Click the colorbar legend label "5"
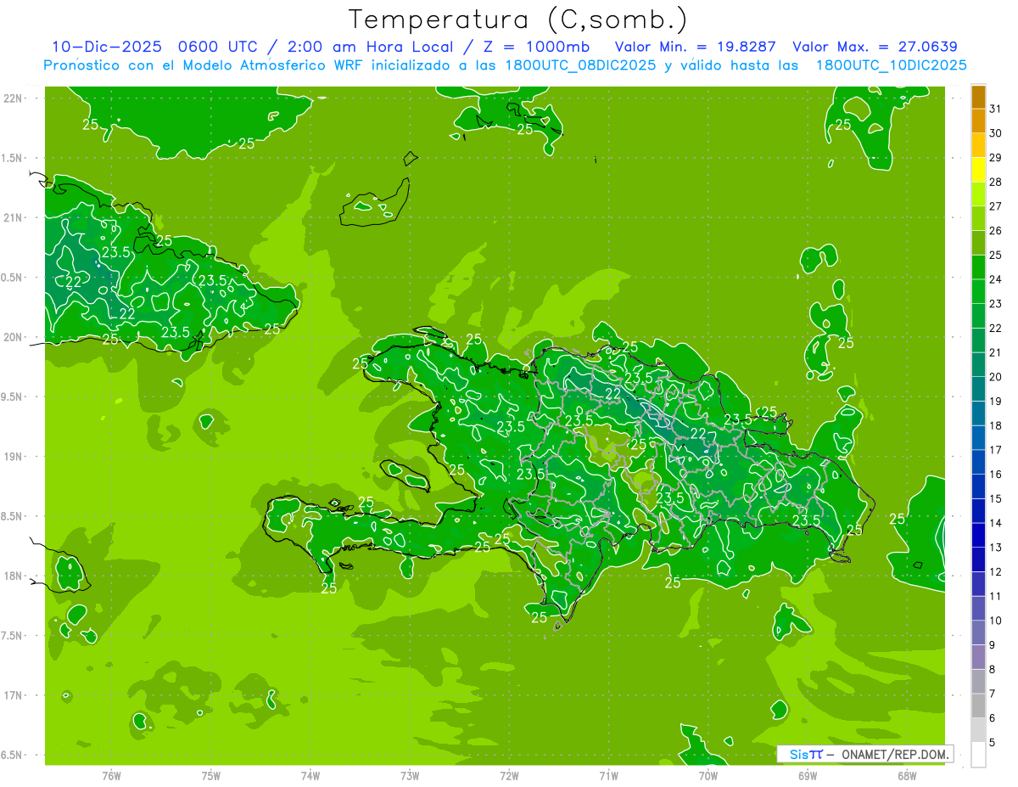The width and height of the screenshot is (1018, 787). tap(992, 743)
